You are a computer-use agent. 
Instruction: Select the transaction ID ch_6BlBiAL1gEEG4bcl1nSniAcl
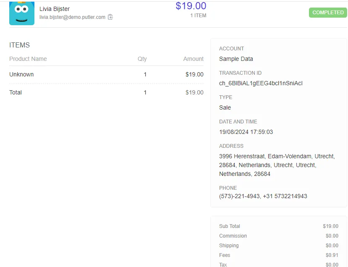[x=261, y=83]
